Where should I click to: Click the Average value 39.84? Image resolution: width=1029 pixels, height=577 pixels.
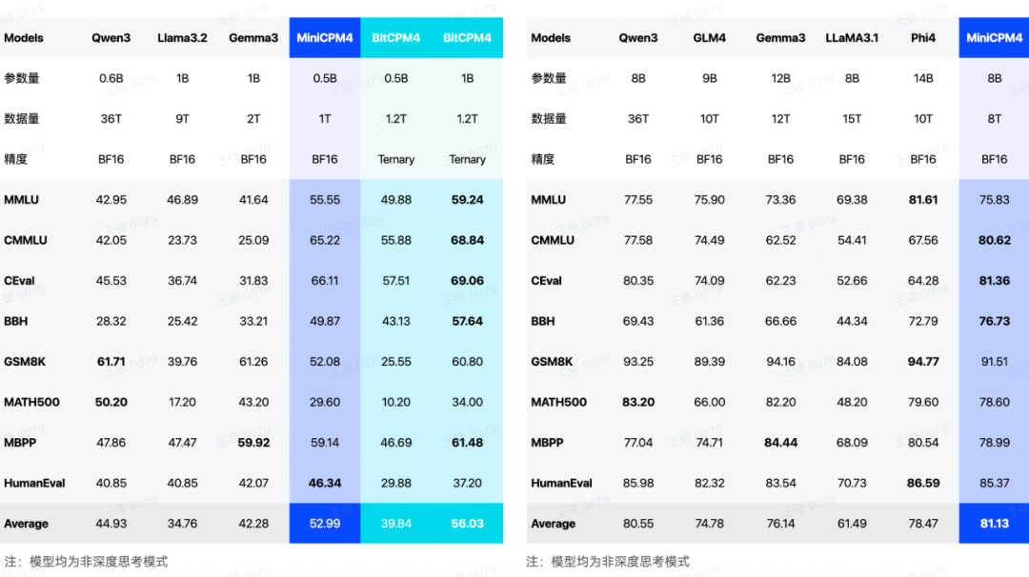click(395, 524)
